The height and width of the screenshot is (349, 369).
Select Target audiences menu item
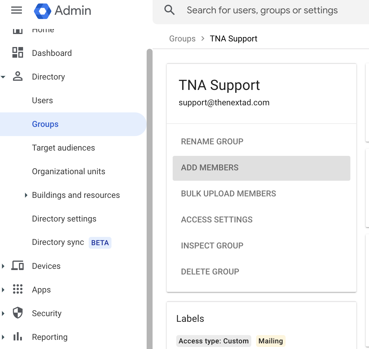click(x=63, y=148)
